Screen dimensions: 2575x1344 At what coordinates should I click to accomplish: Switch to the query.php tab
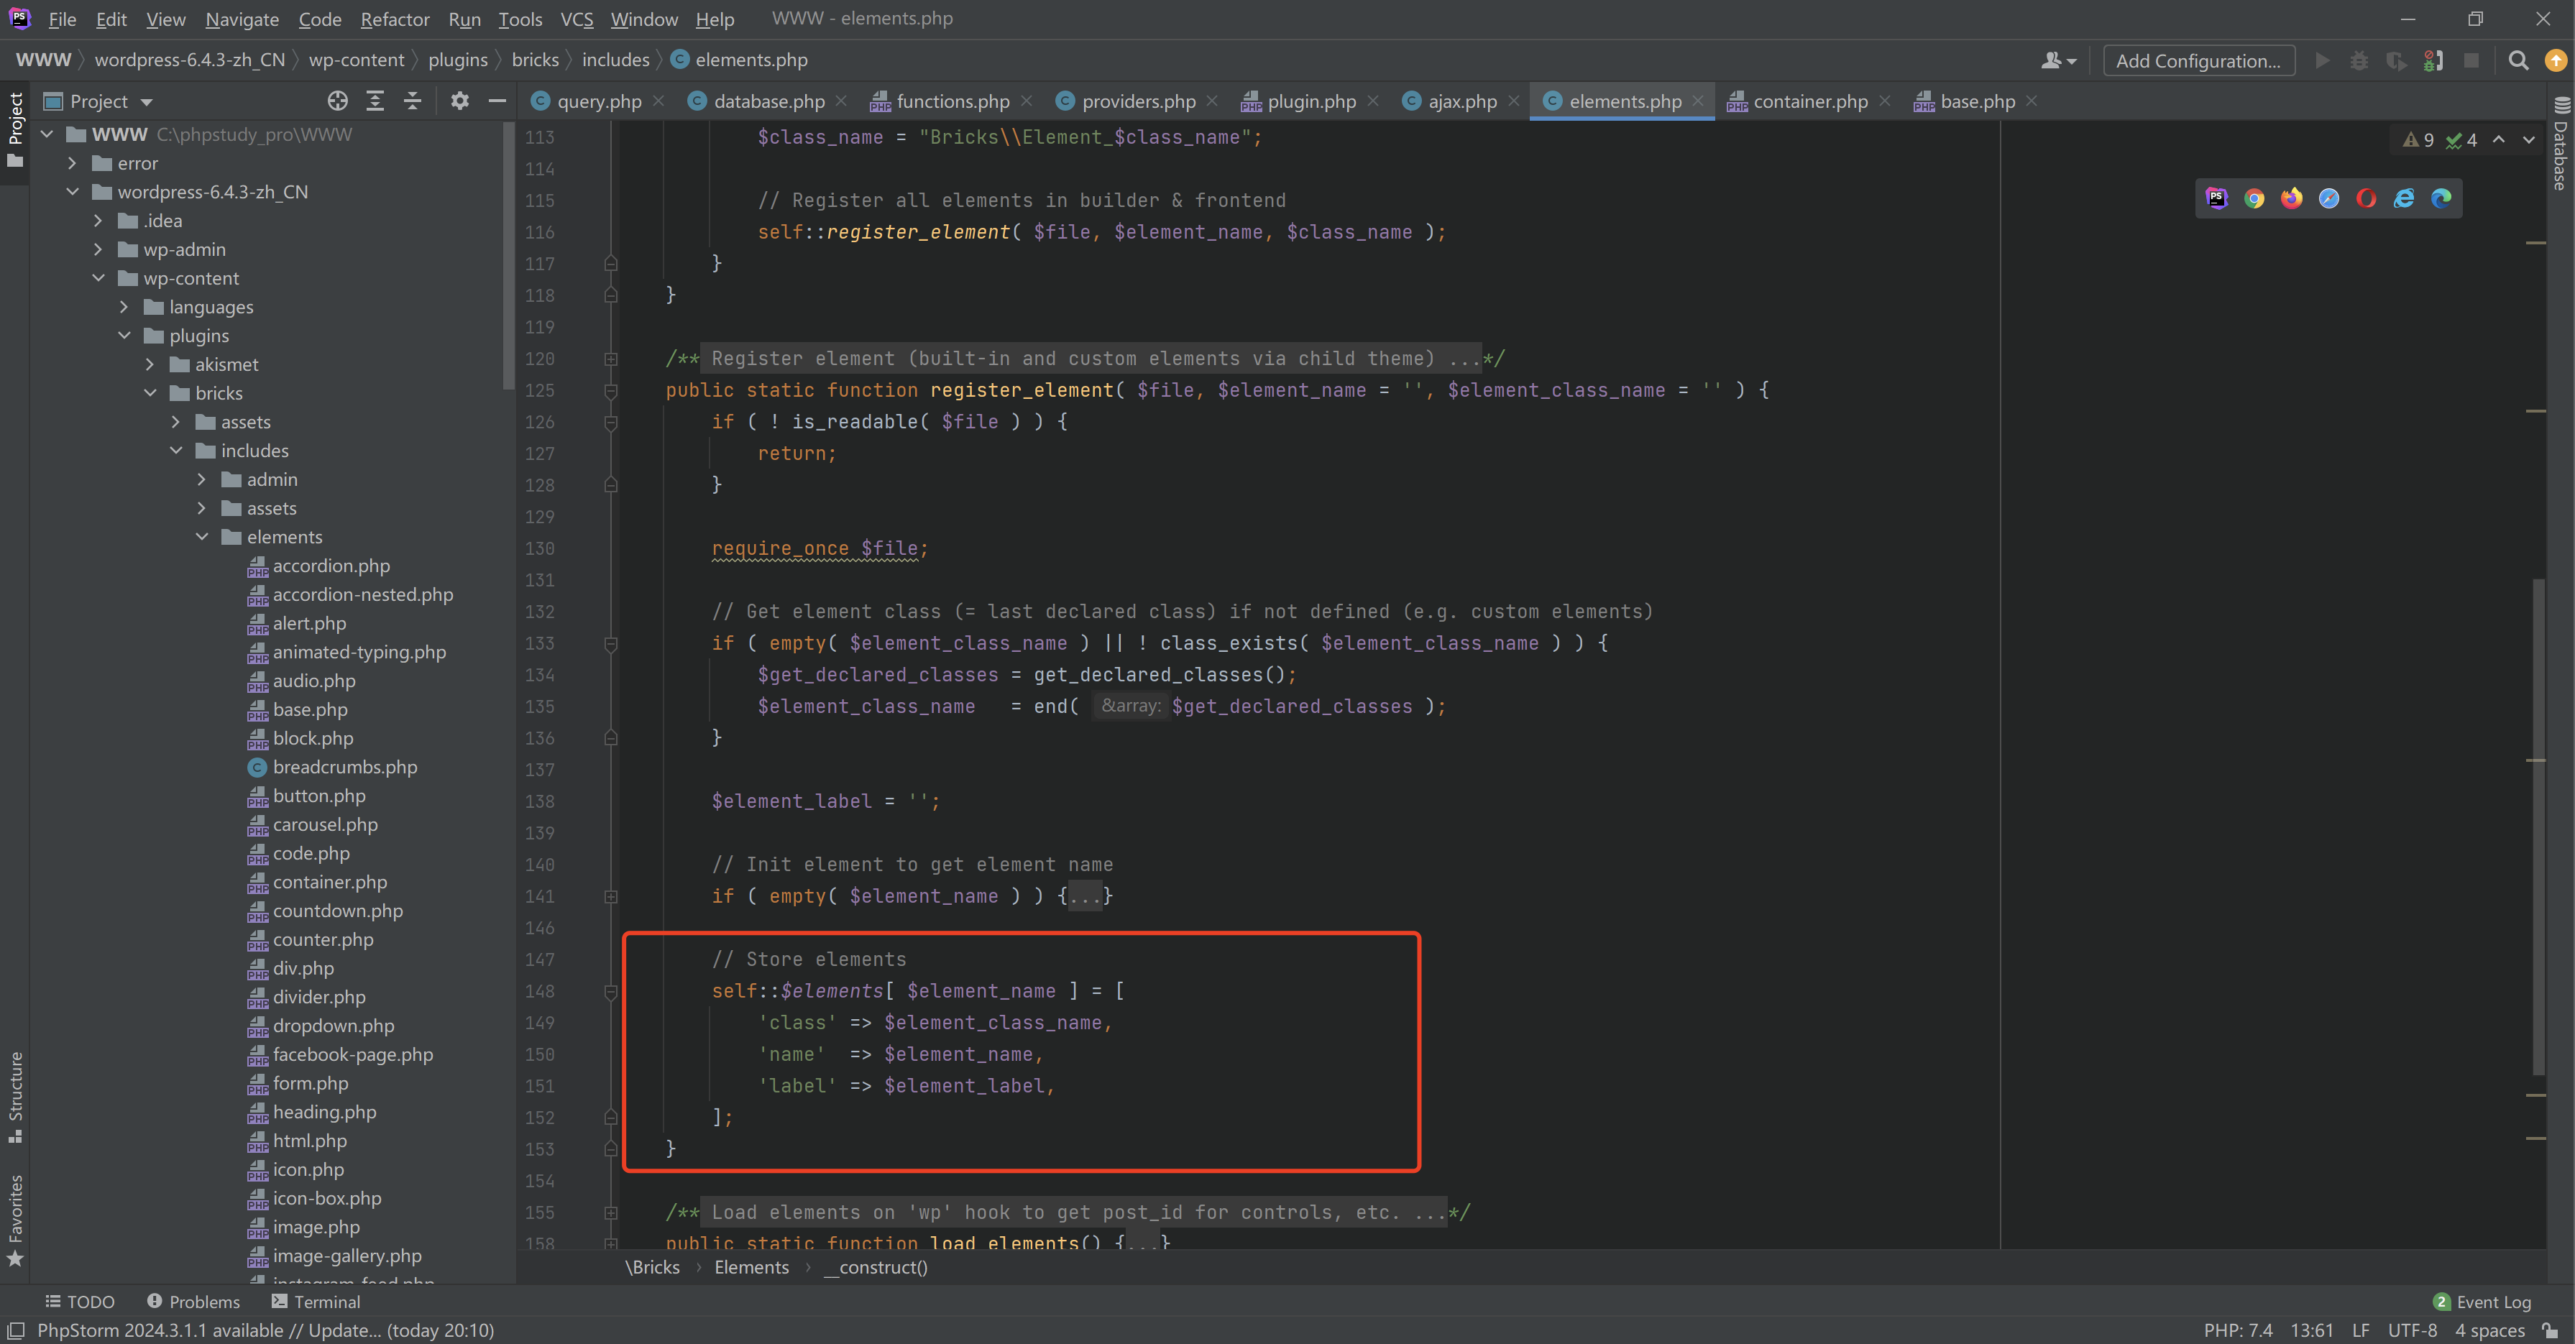coord(599,101)
